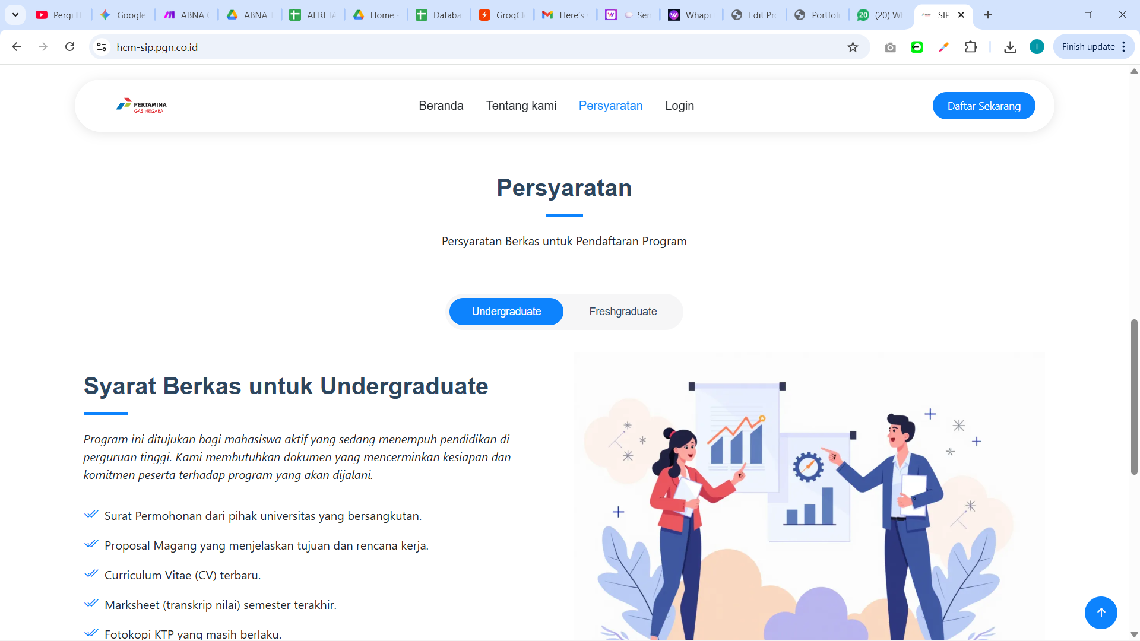Click the presentation illustration image
1140x641 pixels.
tap(809, 496)
